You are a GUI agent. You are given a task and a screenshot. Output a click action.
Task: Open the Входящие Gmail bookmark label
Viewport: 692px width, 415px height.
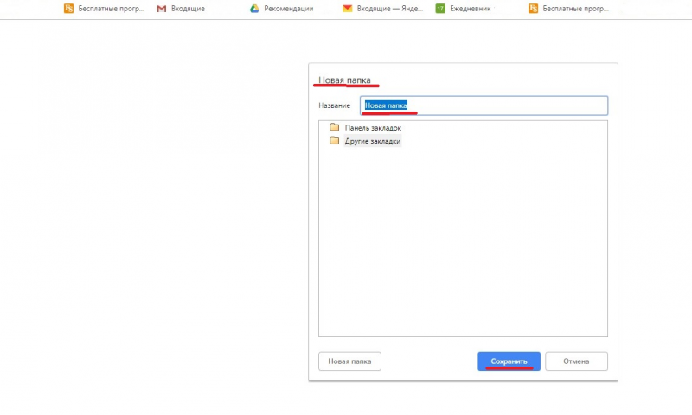tap(188, 9)
